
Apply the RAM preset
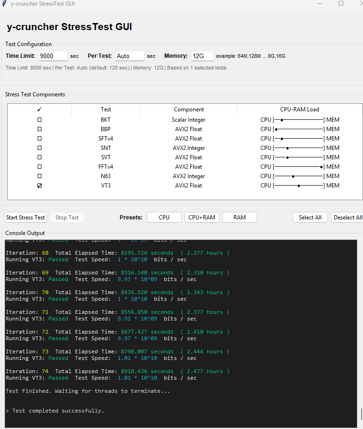pyautogui.click(x=240, y=218)
